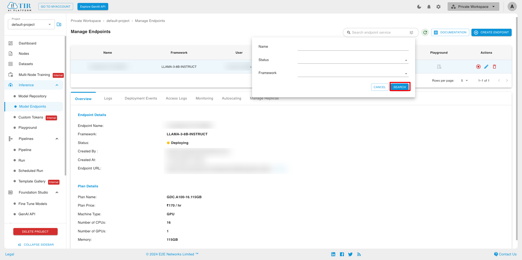Click COLLAPSE SIDEBAR link
The height and width of the screenshot is (260, 522).
pos(36,245)
